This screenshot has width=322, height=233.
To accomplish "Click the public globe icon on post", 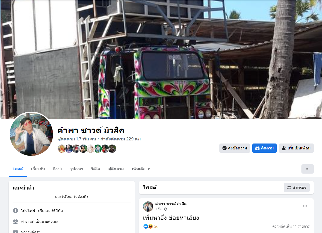I will pyautogui.click(x=166, y=209).
